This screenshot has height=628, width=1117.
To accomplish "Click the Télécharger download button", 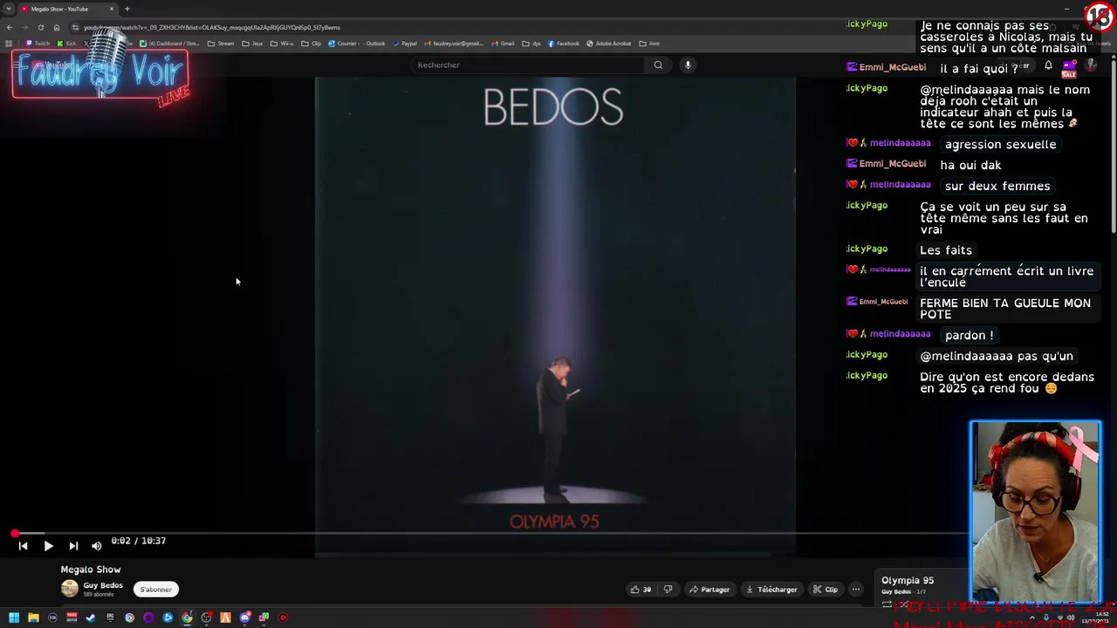I will [x=771, y=590].
